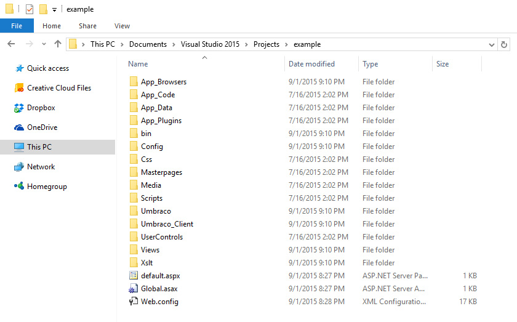The image size is (517, 322).
Task: Expand the address bar history dropdown
Action: [x=491, y=44]
